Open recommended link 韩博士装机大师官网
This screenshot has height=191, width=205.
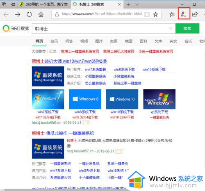click(119, 51)
